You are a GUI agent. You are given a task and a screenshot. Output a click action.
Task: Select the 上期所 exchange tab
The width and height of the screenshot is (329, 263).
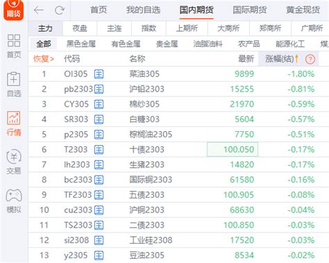tap(187, 28)
